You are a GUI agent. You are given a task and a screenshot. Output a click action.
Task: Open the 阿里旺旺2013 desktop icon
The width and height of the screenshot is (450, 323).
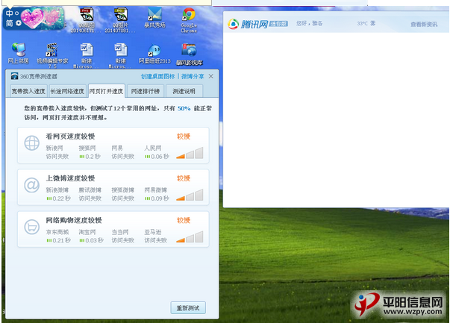tap(154, 54)
